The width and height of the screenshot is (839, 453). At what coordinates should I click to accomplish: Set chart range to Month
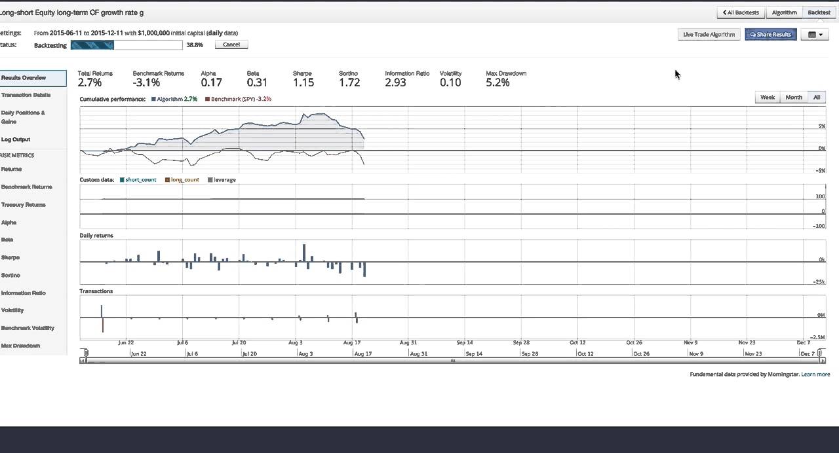(794, 98)
